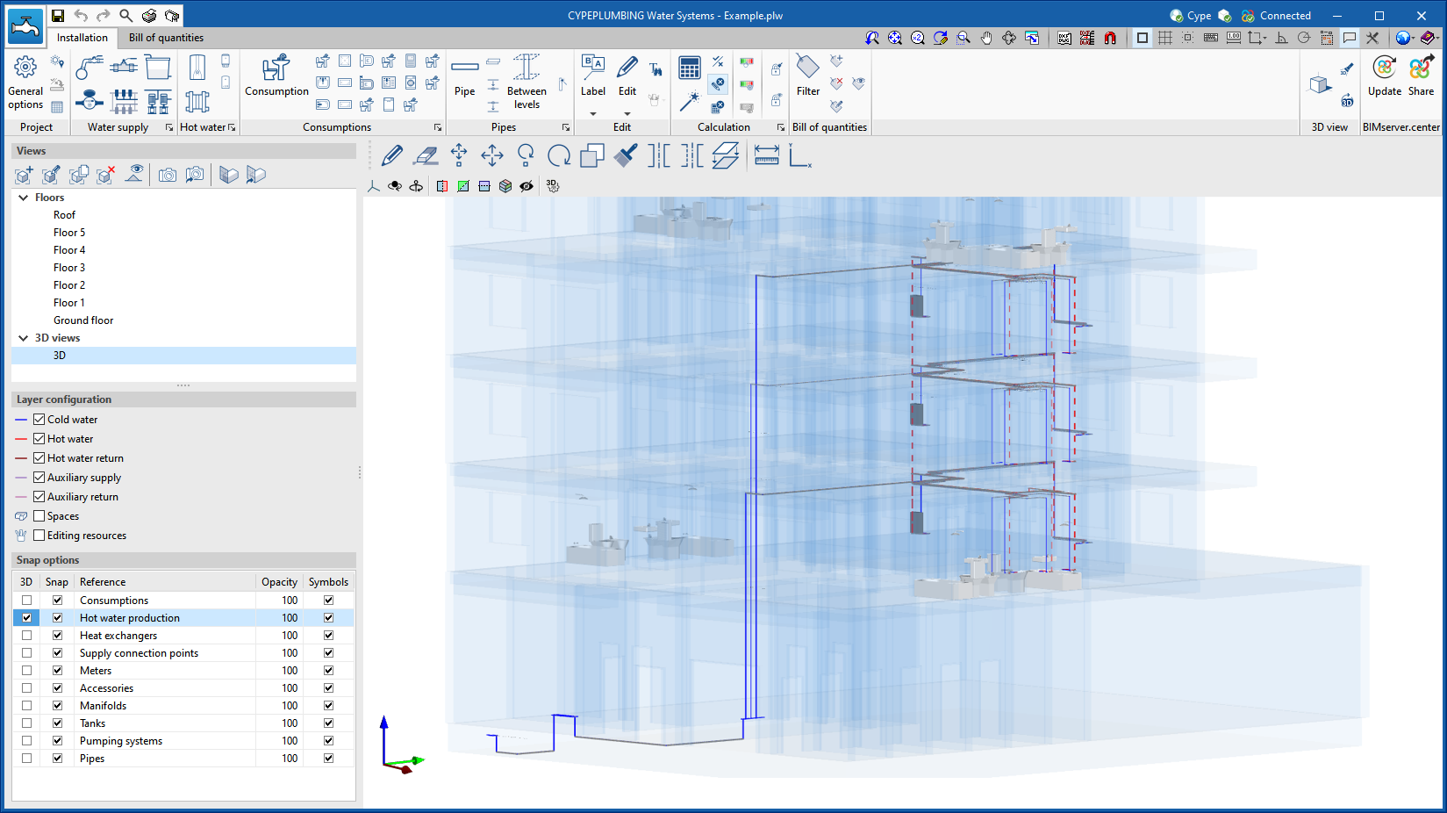Viewport: 1447px width, 813px height.
Task: Select the Floor 5 view
Action: (69, 233)
